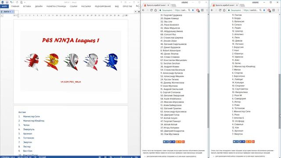Open the proofing errors status icon
This screenshot has width=281, height=158.
35,157
